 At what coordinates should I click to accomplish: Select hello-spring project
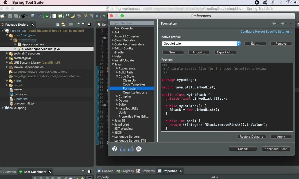[18, 108]
